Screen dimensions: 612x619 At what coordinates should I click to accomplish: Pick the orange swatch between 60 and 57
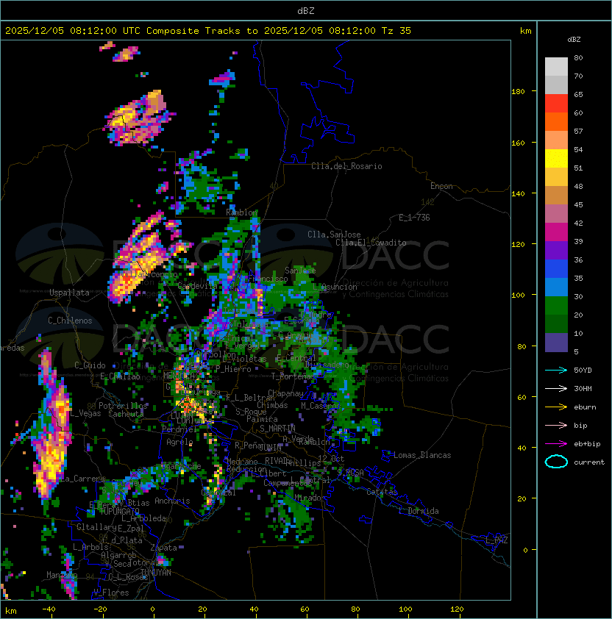coord(556,121)
